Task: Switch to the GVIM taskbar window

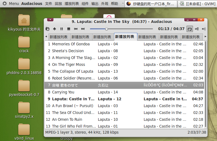Action: point(197,4)
